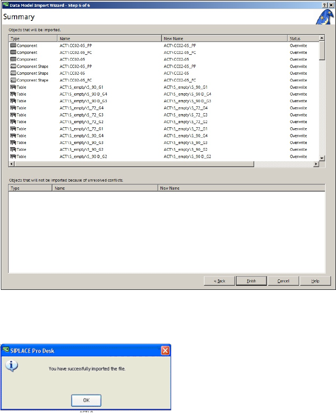The image size is (336, 413).
Task: Click the Finish button
Action: pyautogui.click(x=251, y=281)
